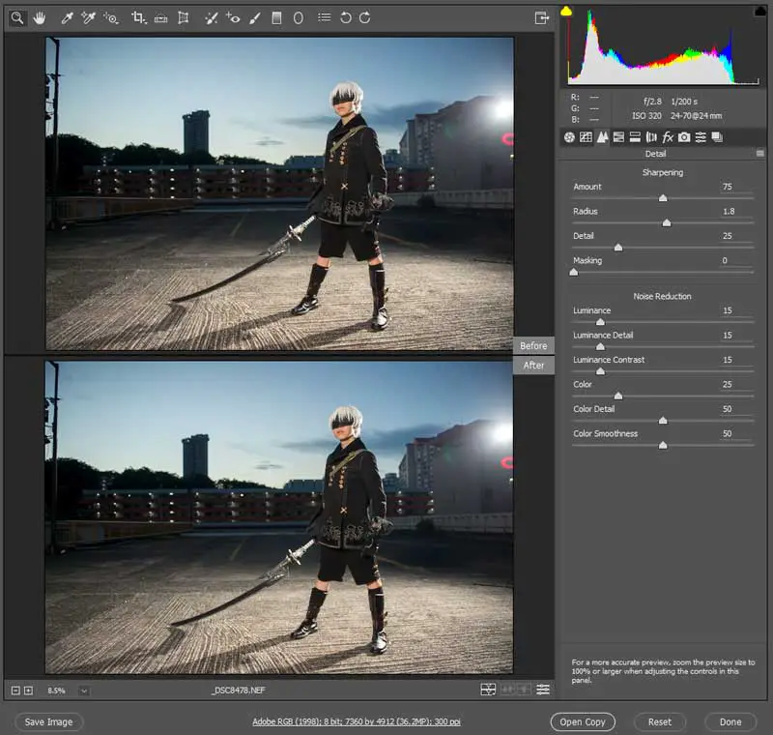The image size is (773, 735).
Task: Click the Open Copy button
Action: (583, 722)
